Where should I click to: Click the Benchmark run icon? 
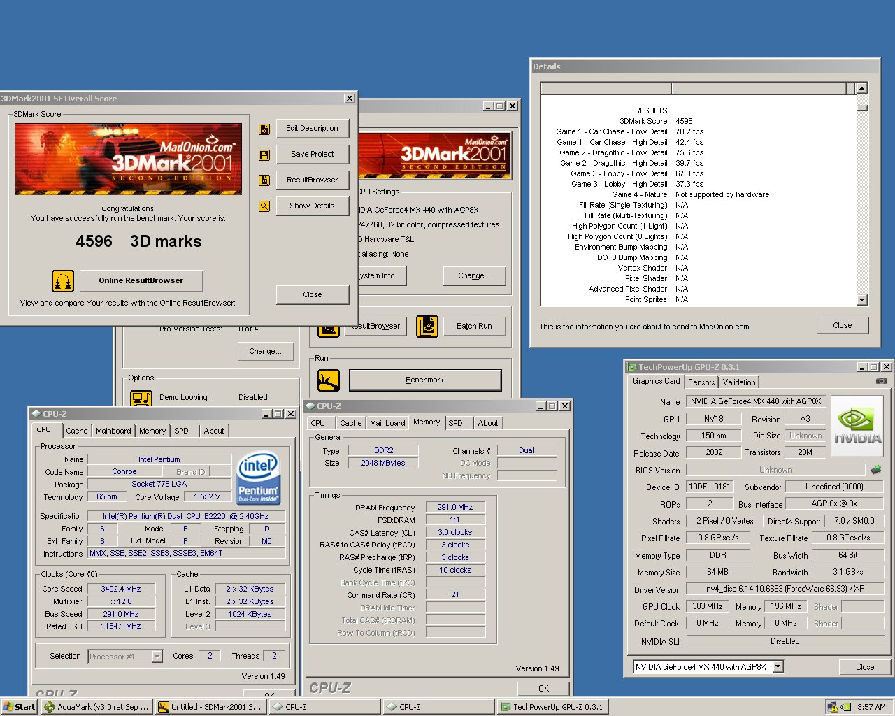coord(329,380)
